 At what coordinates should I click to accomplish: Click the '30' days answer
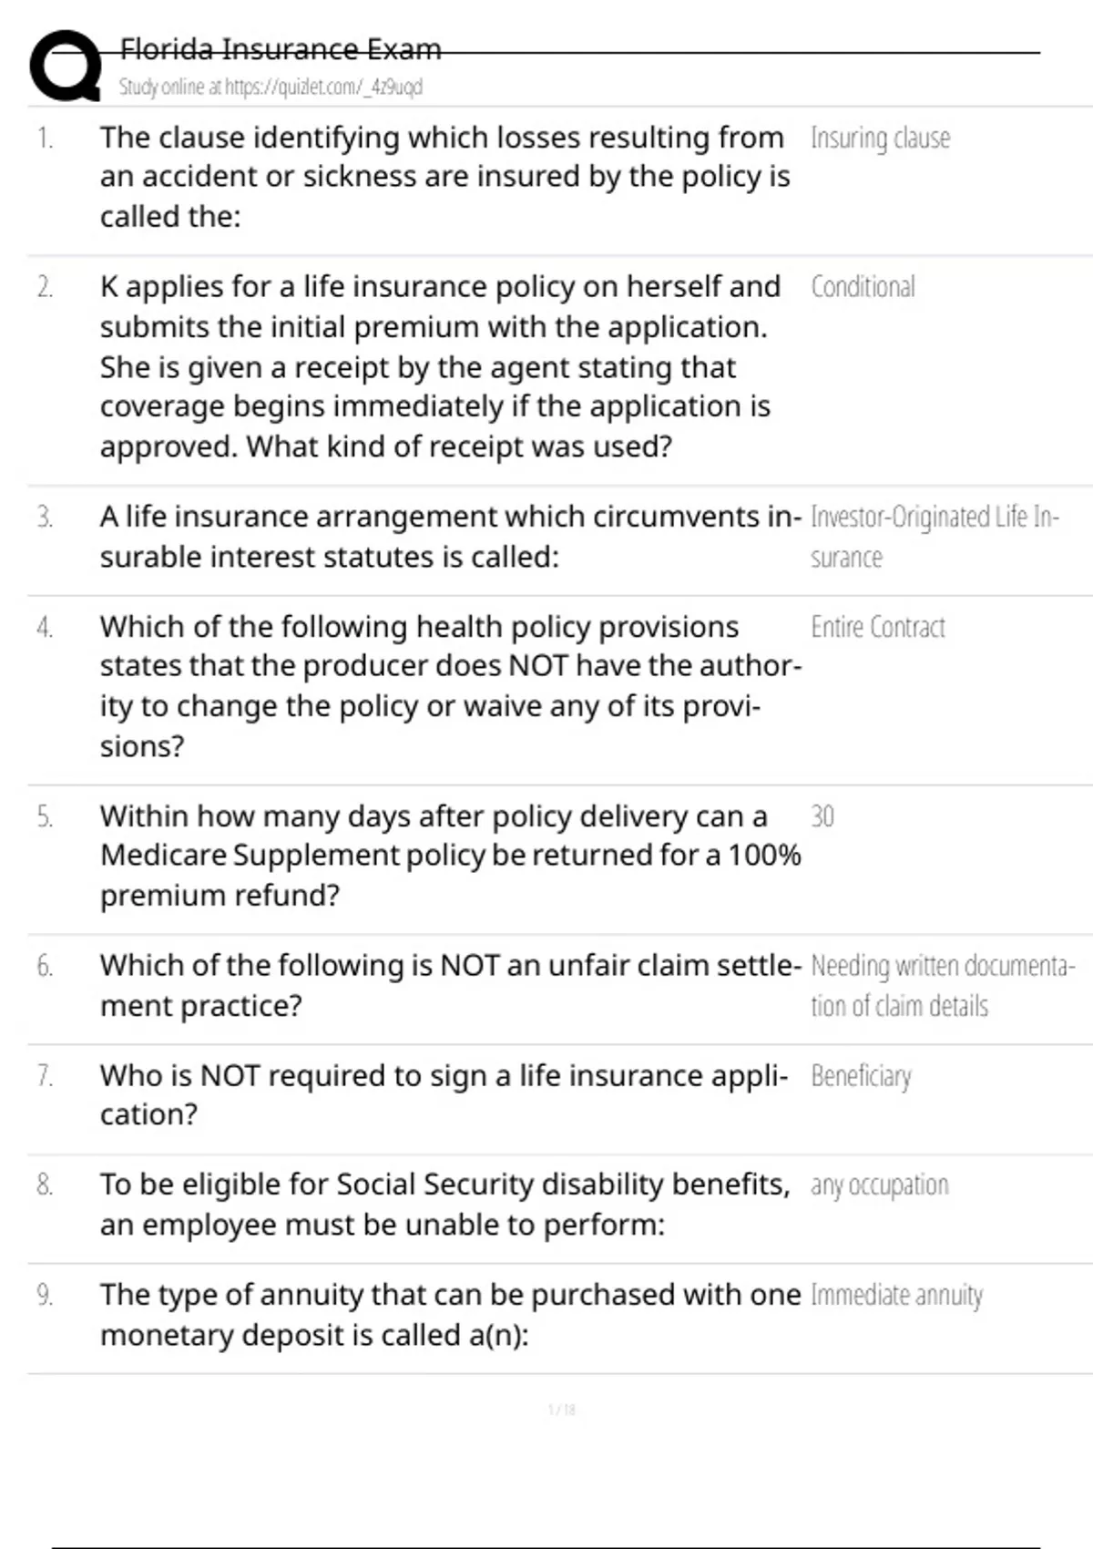[x=822, y=816]
